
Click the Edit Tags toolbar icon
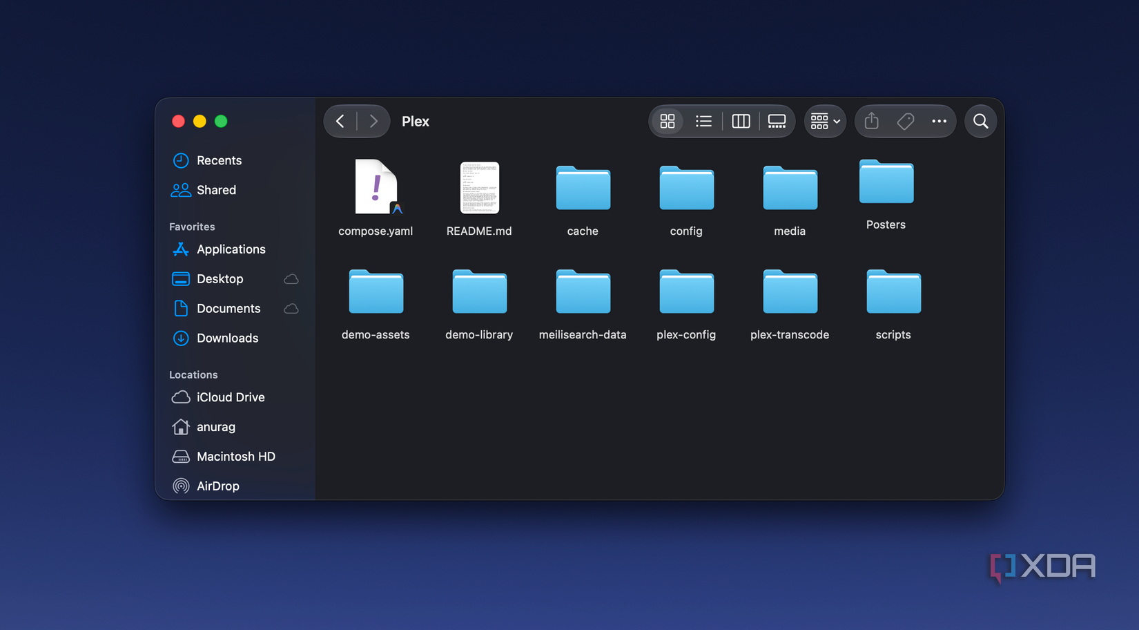(x=906, y=122)
